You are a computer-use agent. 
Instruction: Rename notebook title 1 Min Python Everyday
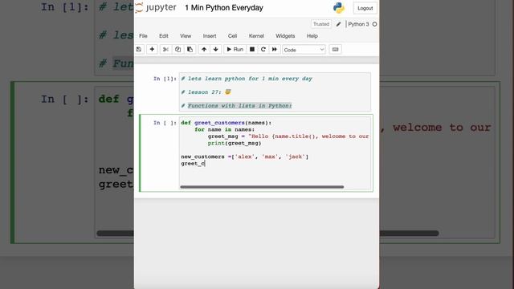(x=224, y=8)
